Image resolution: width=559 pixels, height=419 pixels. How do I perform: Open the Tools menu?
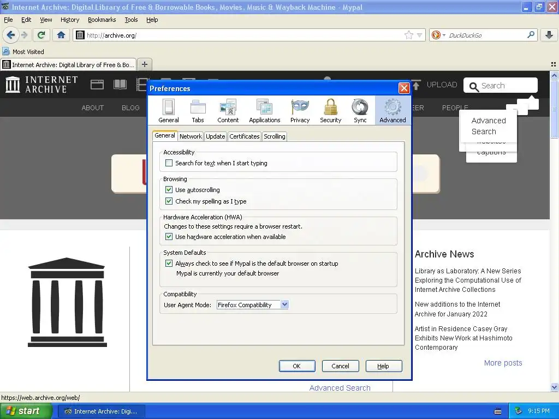(131, 20)
